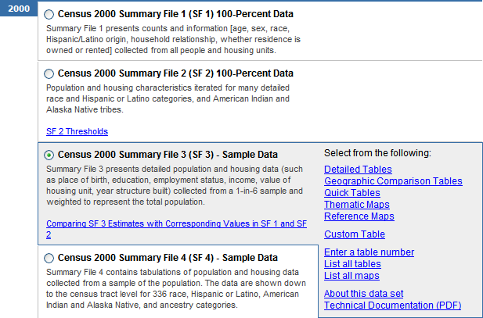Click the selected Summary File 3 radio button
483x318 pixels.
click(x=50, y=155)
